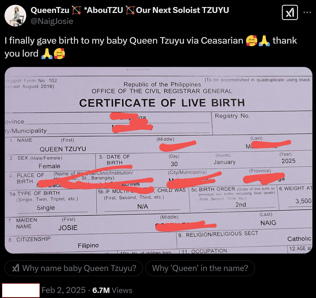Click Grok logo inside the first suggestion chip
Screen dimensions: 316x298
click(x=16, y=268)
